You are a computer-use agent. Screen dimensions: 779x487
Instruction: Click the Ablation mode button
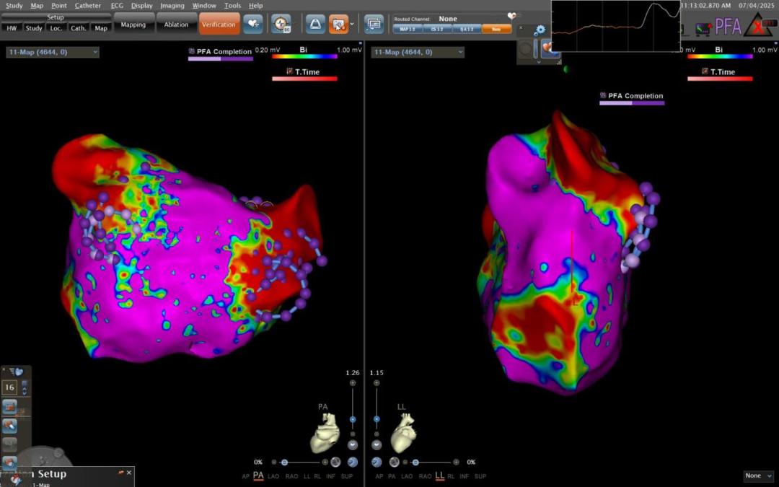176,25
